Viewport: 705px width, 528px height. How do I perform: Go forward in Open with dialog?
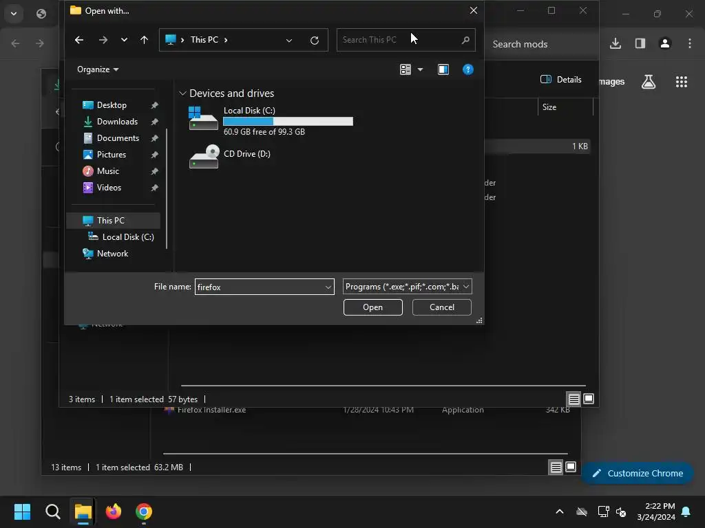[103, 40]
